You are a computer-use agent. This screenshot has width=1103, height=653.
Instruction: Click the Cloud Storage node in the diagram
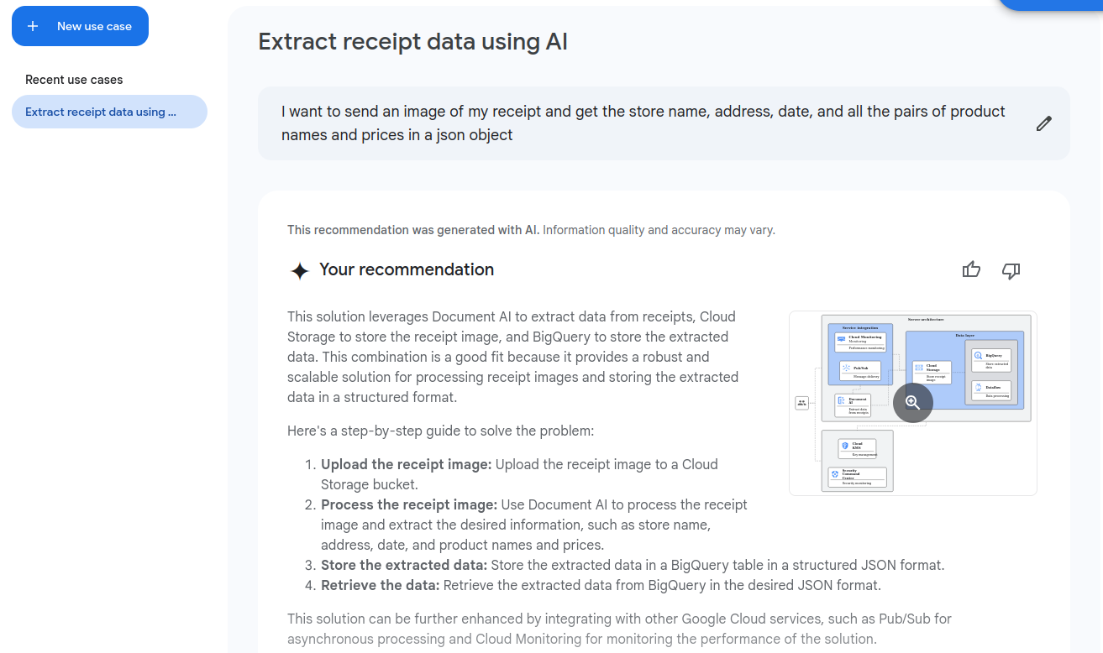click(932, 372)
